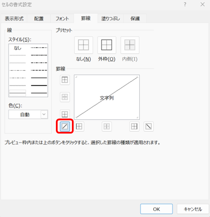Apply the bottom border button
Image resolution: width=210 pixels, height=217 pixels.
pyautogui.click(x=65, y=114)
